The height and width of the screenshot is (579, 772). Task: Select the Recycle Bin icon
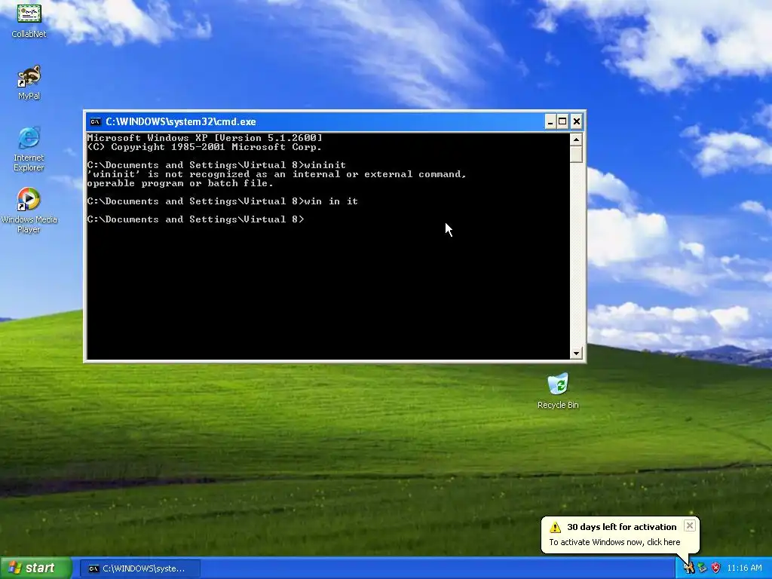click(x=558, y=391)
